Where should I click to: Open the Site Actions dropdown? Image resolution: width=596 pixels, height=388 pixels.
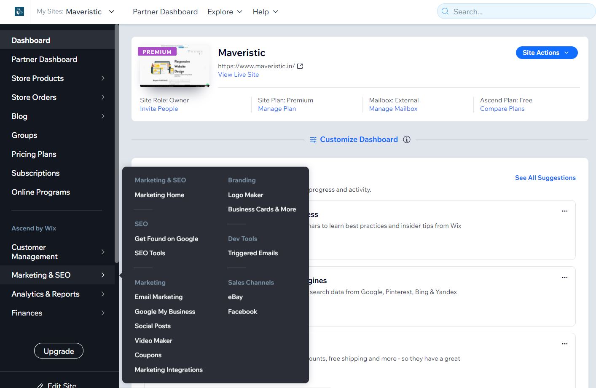547,53
